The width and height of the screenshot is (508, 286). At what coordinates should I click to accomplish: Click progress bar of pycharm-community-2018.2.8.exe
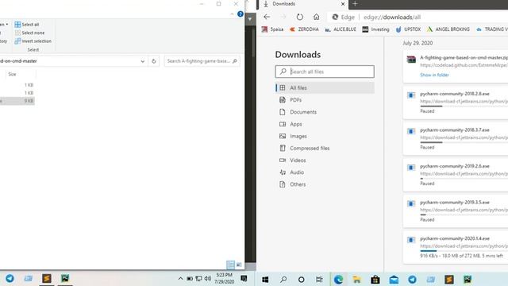click(x=464, y=106)
